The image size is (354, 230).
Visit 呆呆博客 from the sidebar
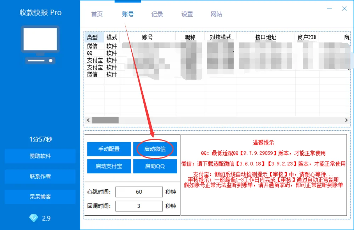click(x=40, y=196)
